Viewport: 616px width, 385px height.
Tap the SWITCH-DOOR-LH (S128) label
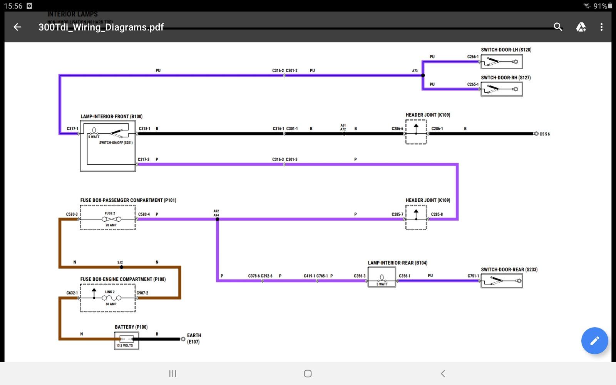click(506, 50)
